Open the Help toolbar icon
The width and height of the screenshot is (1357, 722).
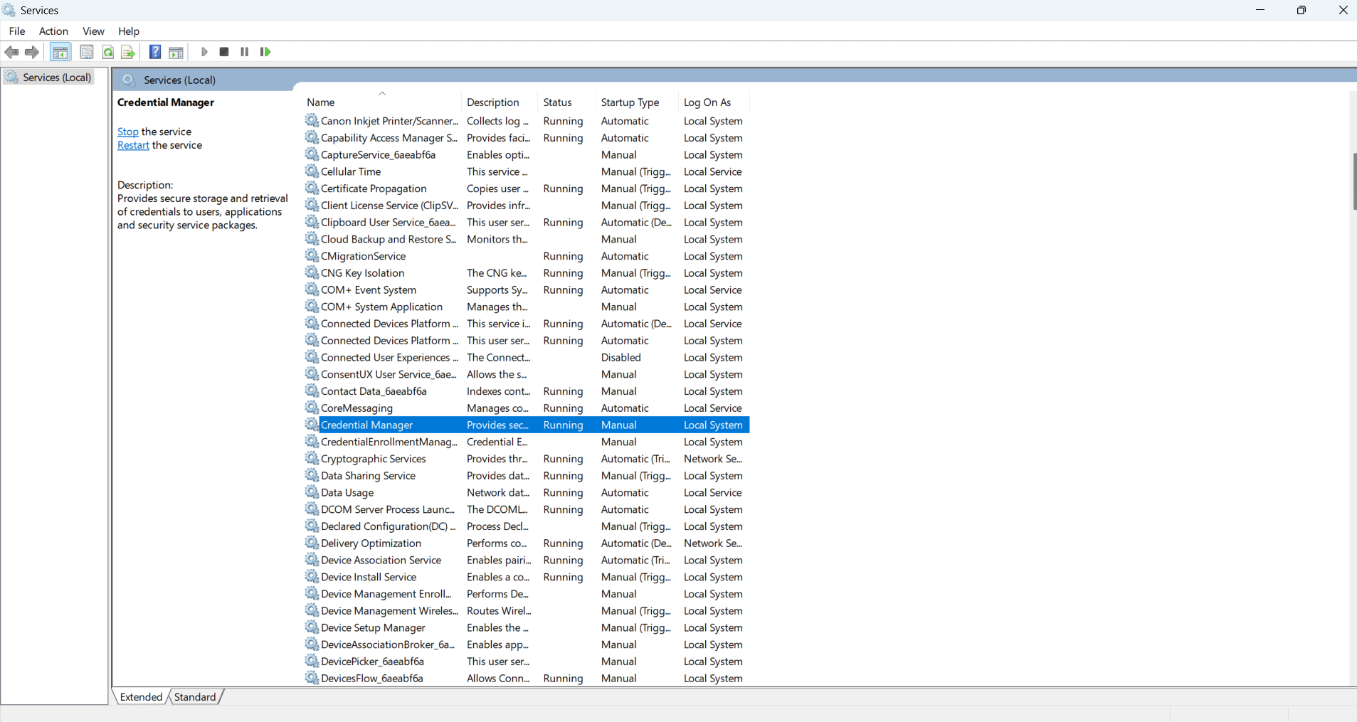pos(154,52)
